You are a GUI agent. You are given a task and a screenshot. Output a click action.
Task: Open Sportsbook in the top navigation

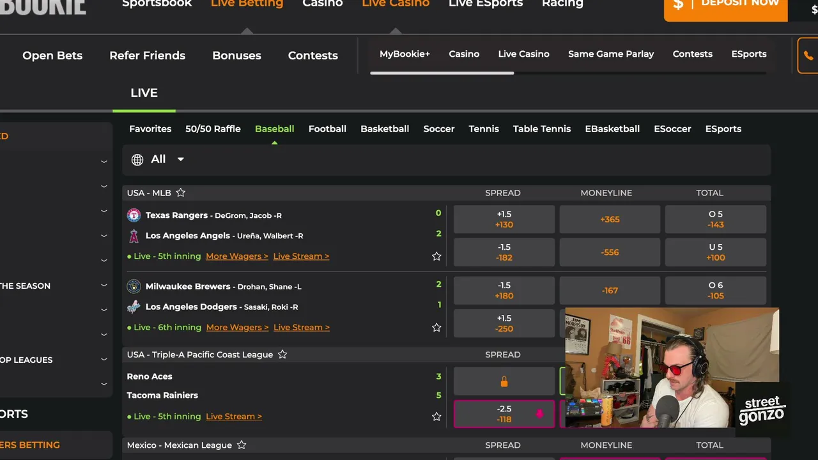(x=157, y=4)
